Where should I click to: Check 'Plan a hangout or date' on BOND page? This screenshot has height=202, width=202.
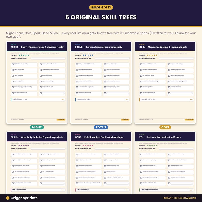click(x=105, y=160)
